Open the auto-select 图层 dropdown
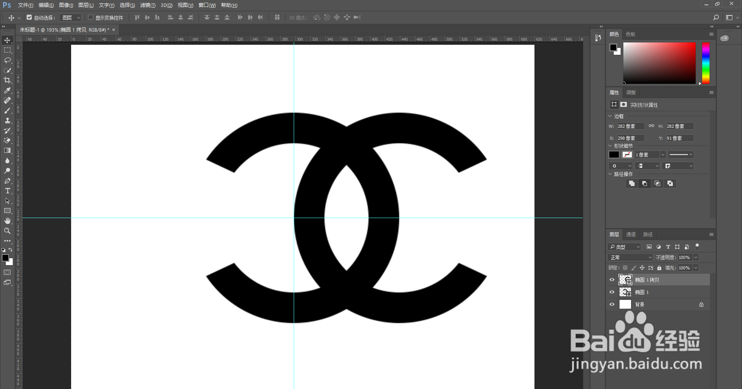 pos(71,17)
